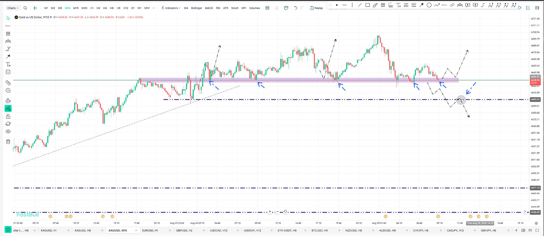Select the horizontal line tool in floating toolbar
The height and width of the screenshot is (236, 544).
coord(344,5)
